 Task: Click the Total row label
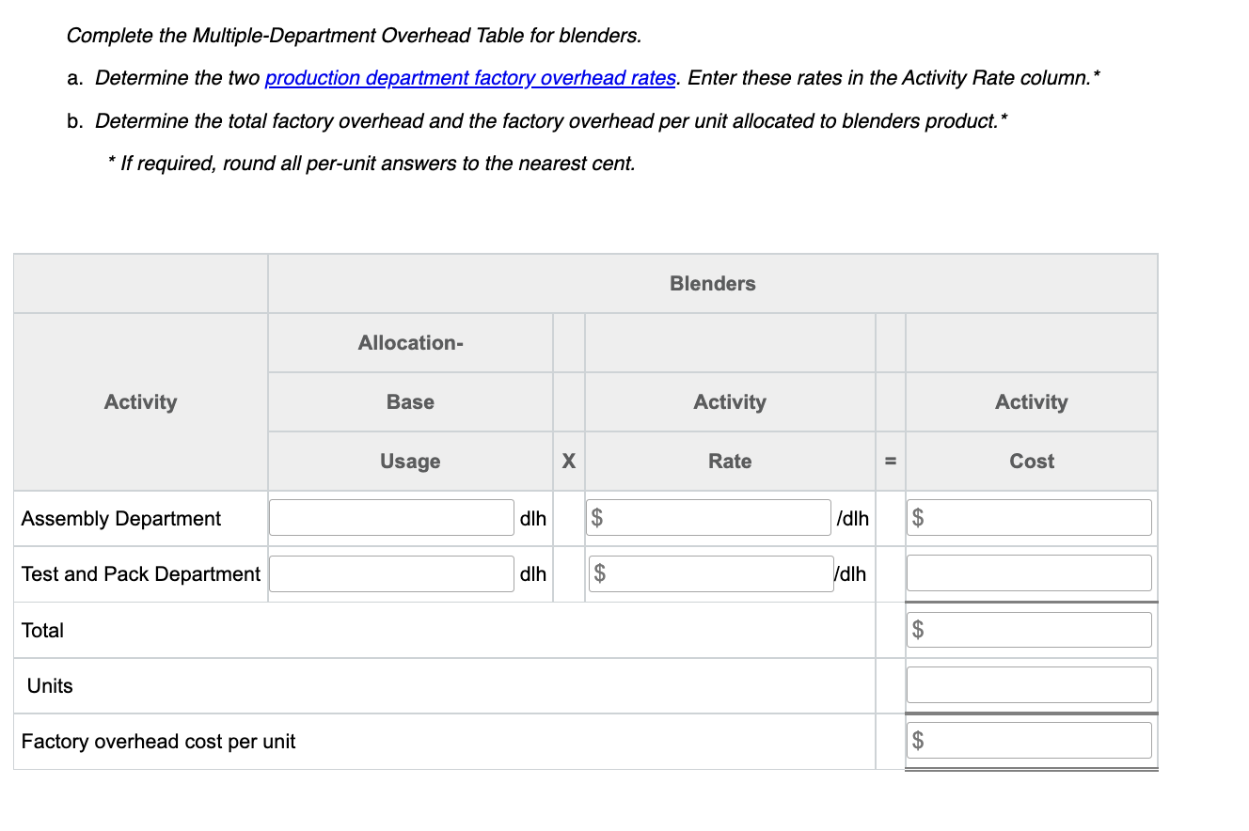[x=42, y=630]
